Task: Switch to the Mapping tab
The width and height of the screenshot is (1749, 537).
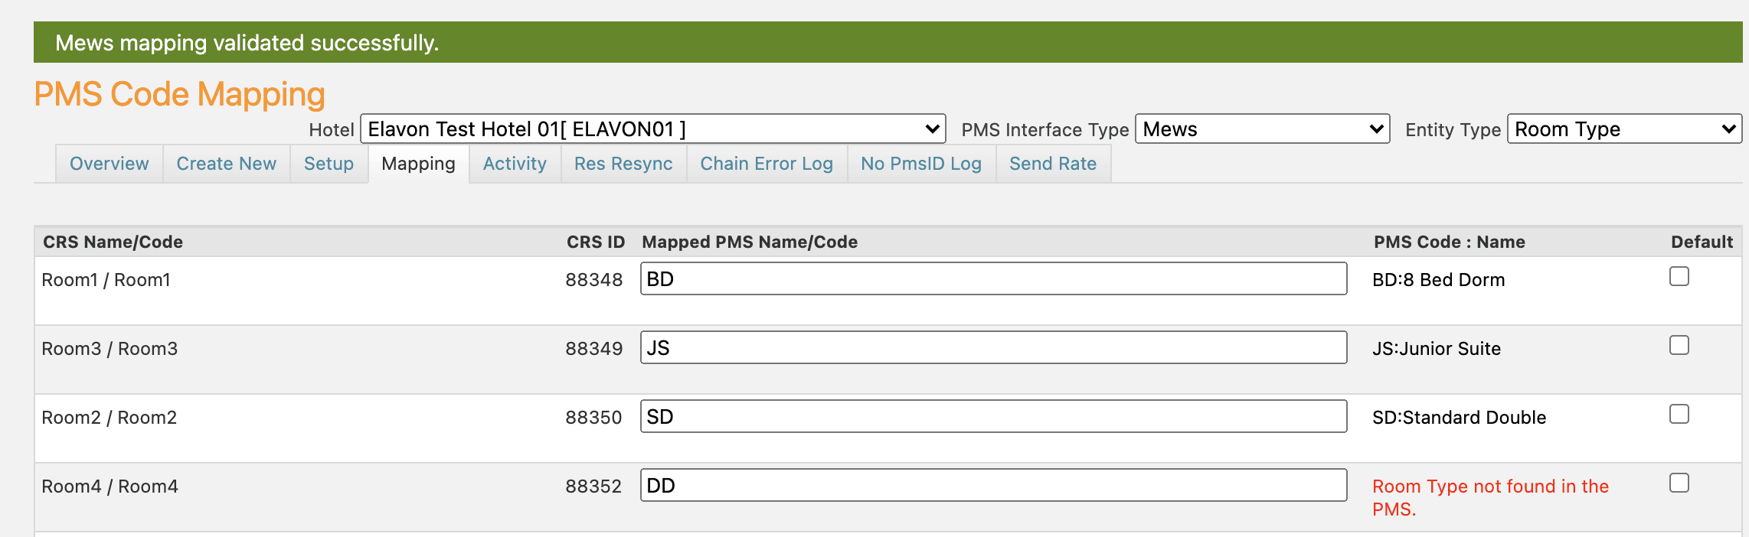Action: tap(417, 163)
